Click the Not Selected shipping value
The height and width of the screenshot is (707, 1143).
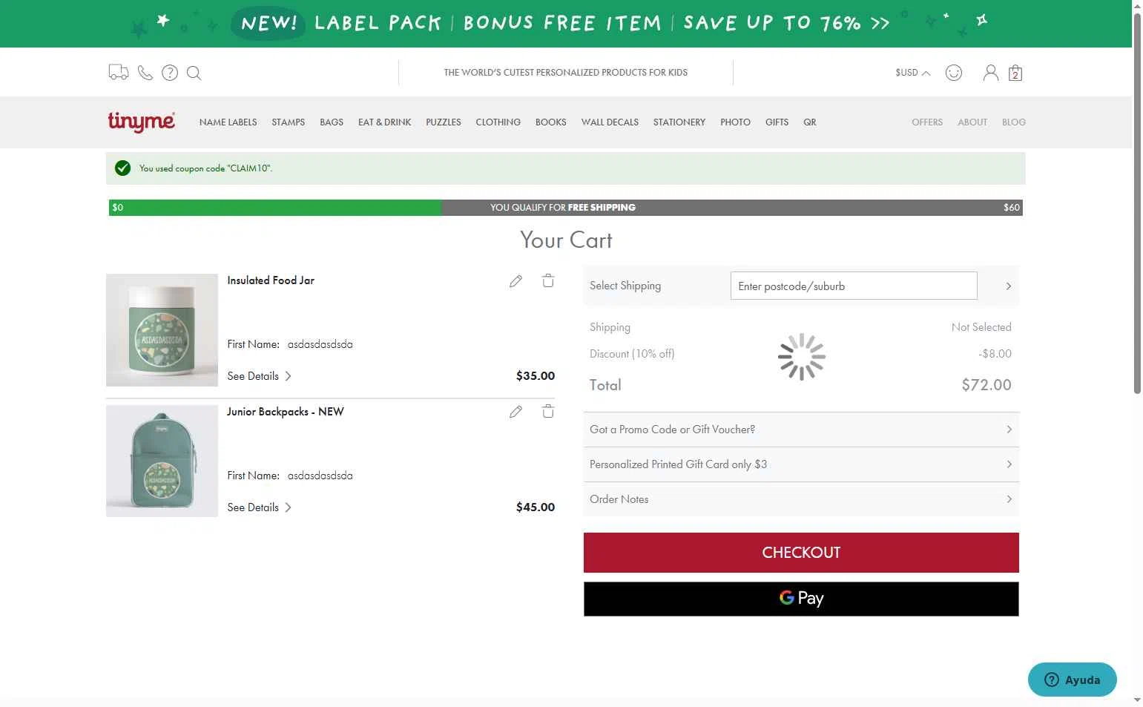[x=981, y=327]
